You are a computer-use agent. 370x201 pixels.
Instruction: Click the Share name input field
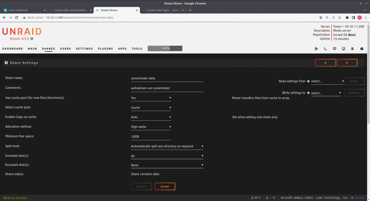point(167,78)
